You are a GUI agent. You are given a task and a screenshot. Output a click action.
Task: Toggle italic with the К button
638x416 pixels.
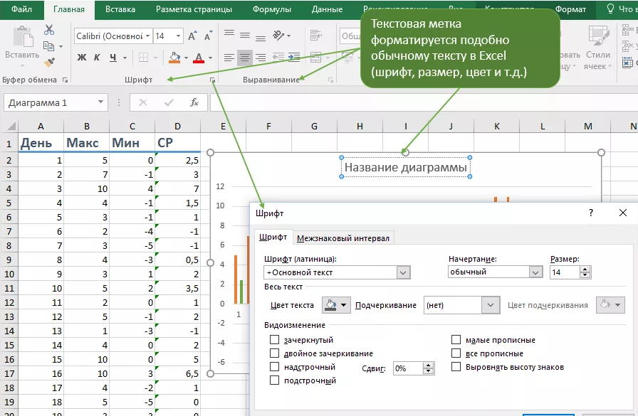click(97, 58)
